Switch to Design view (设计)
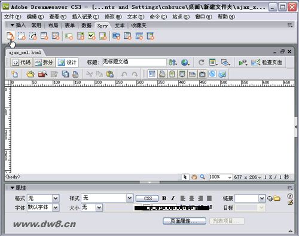 click(x=67, y=62)
